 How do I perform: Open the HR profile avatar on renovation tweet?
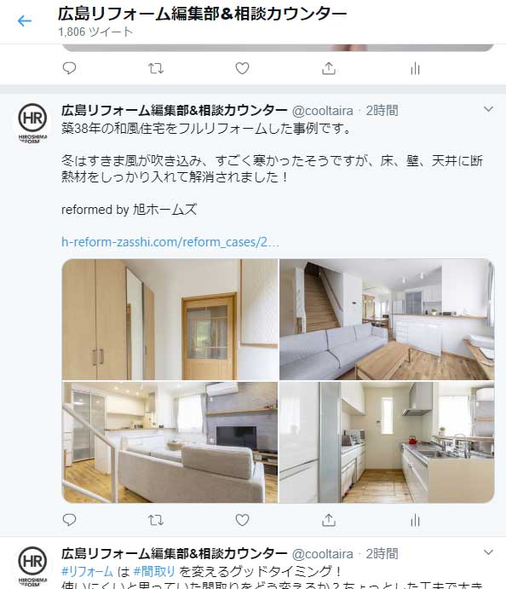32,123
